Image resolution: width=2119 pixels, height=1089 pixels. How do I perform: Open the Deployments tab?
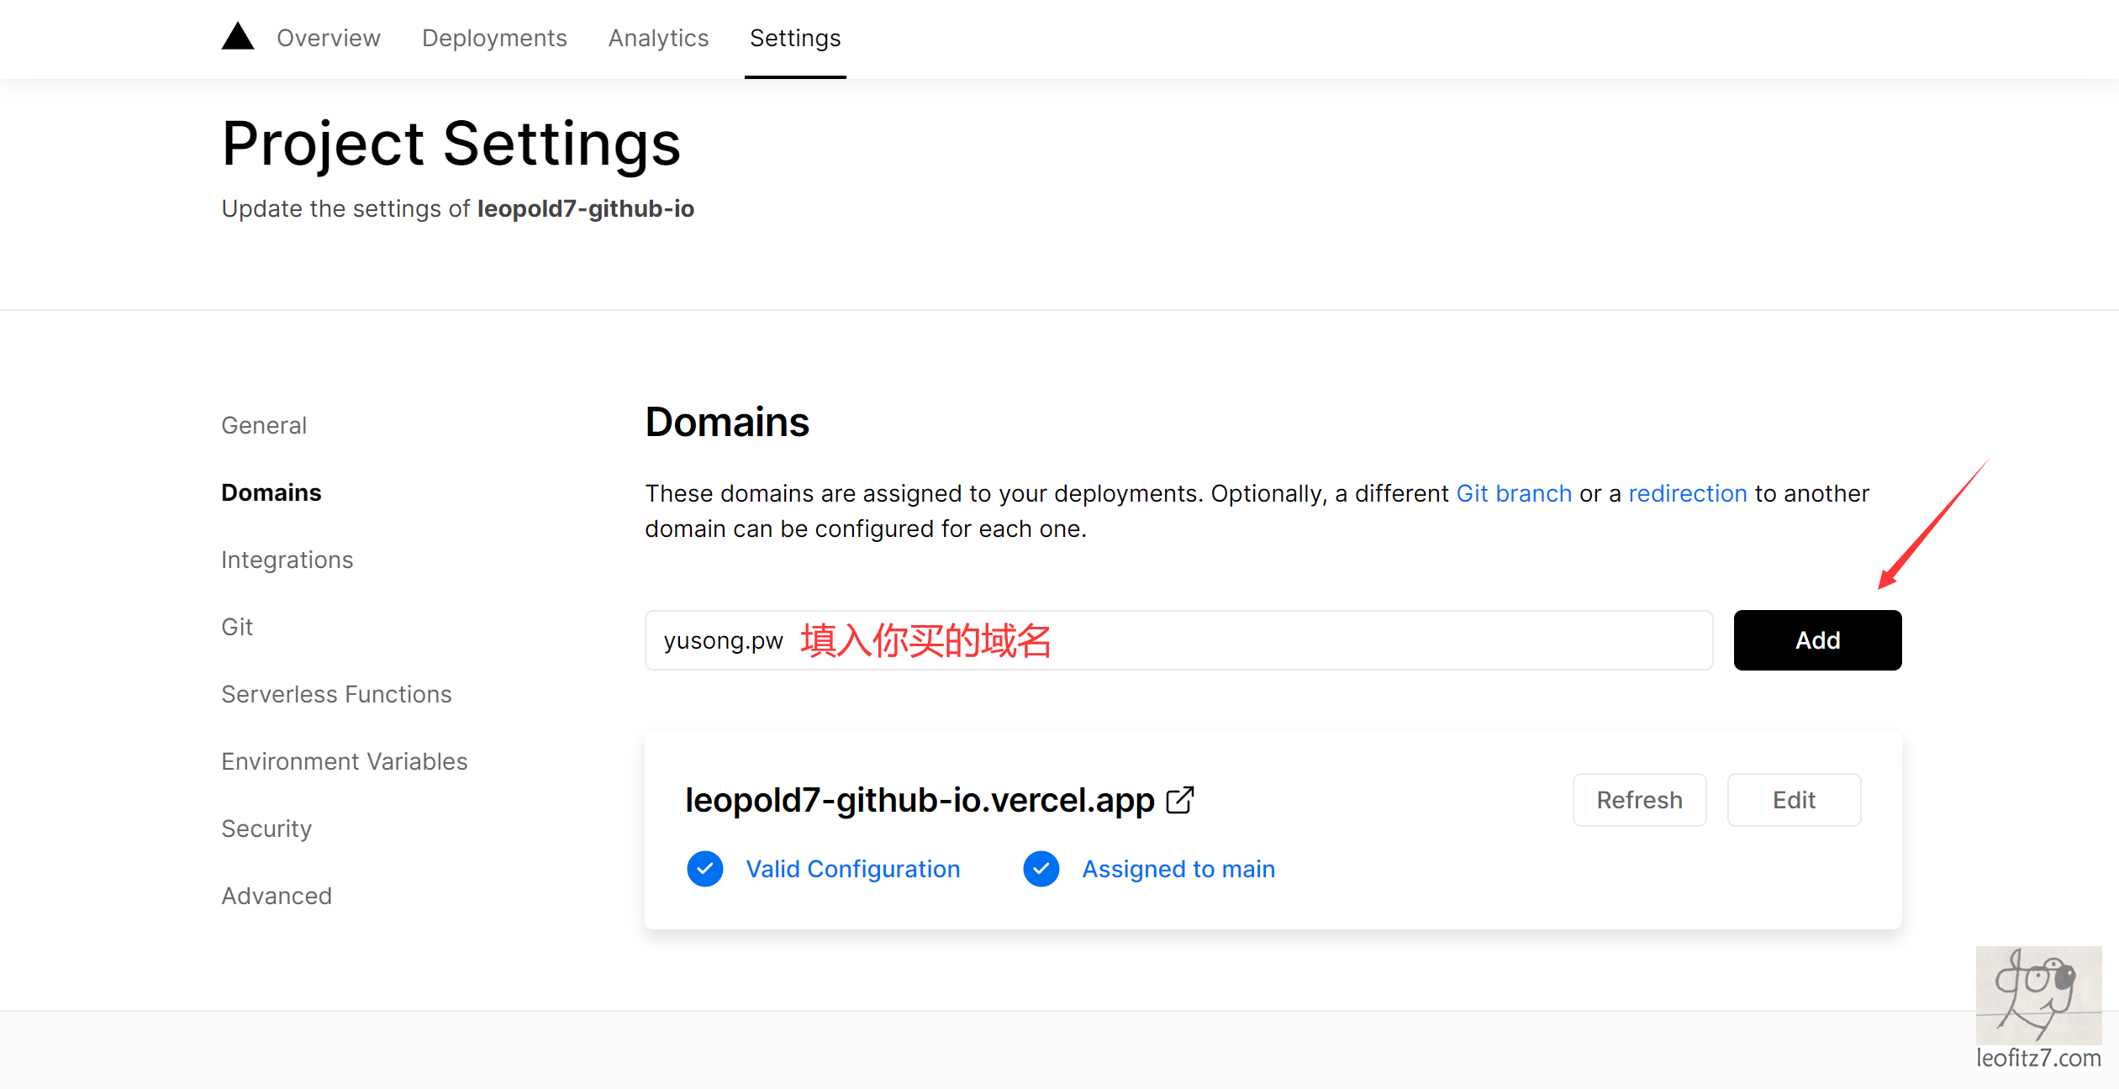click(x=494, y=39)
